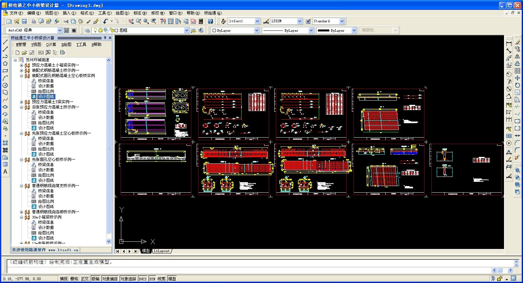The height and width of the screenshot is (283, 523).
Task: Click the first-layout navigation arrow button
Action: (x=118, y=251)
